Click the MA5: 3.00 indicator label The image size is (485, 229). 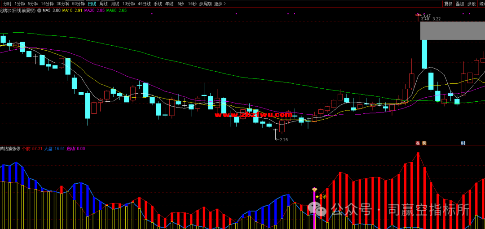51,10
